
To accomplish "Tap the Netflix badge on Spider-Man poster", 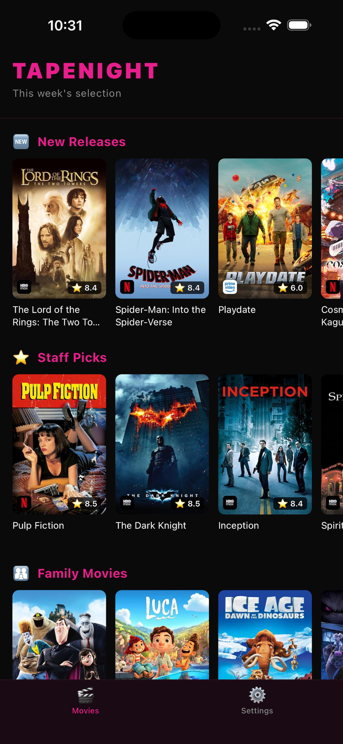I will (127, 287).
